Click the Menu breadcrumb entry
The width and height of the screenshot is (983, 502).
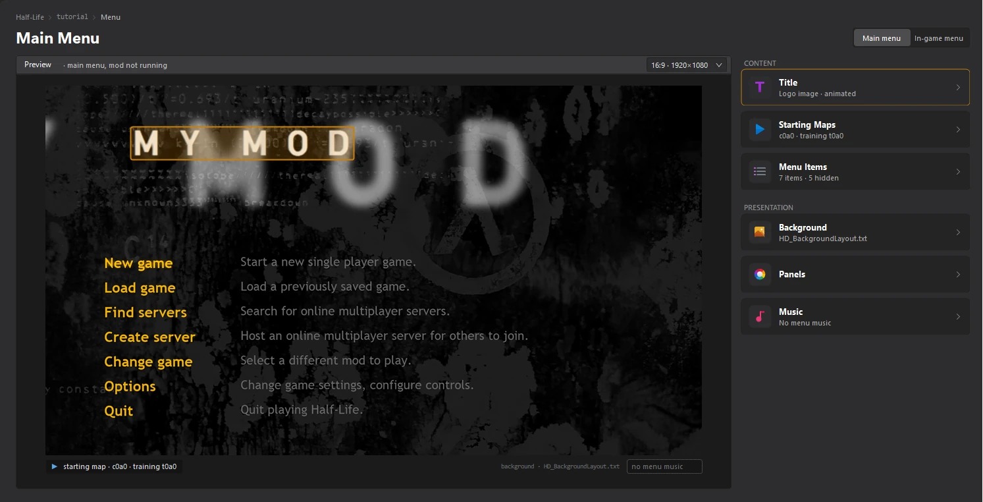(111, 17)
